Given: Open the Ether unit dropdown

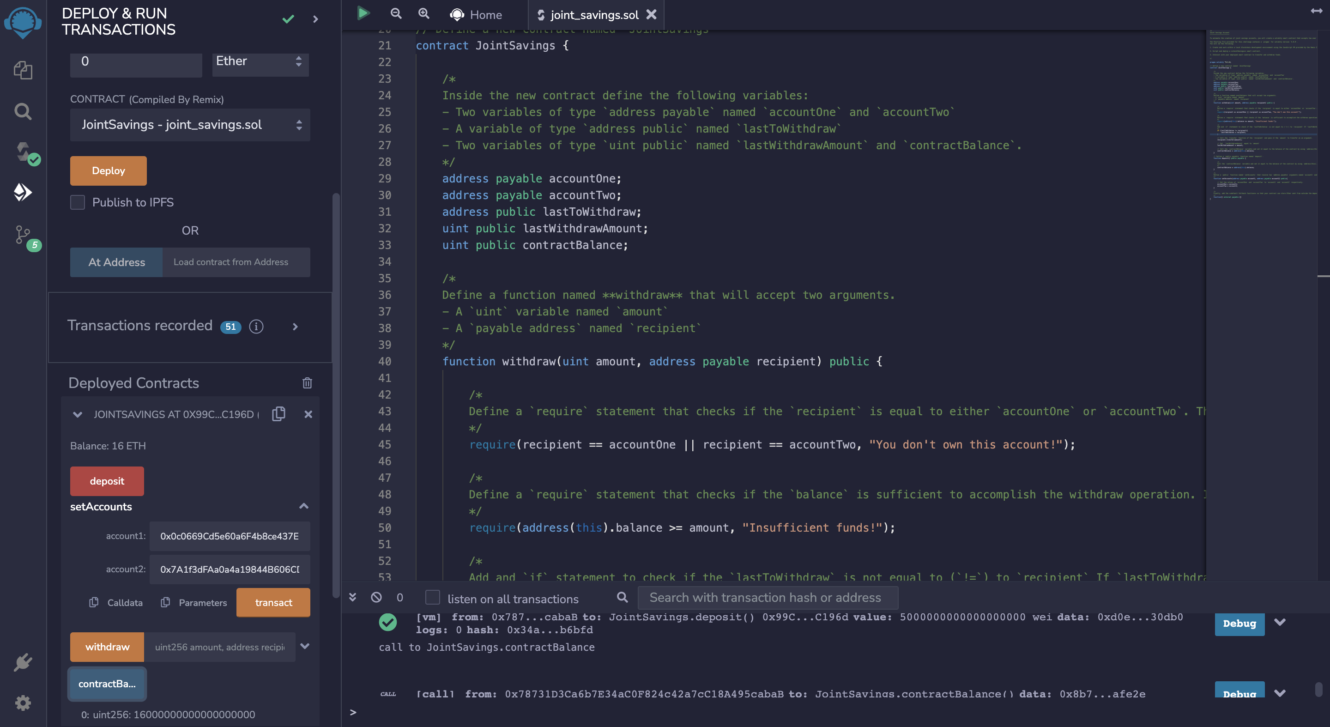Looking at the screenshot, I should (260, 62).
